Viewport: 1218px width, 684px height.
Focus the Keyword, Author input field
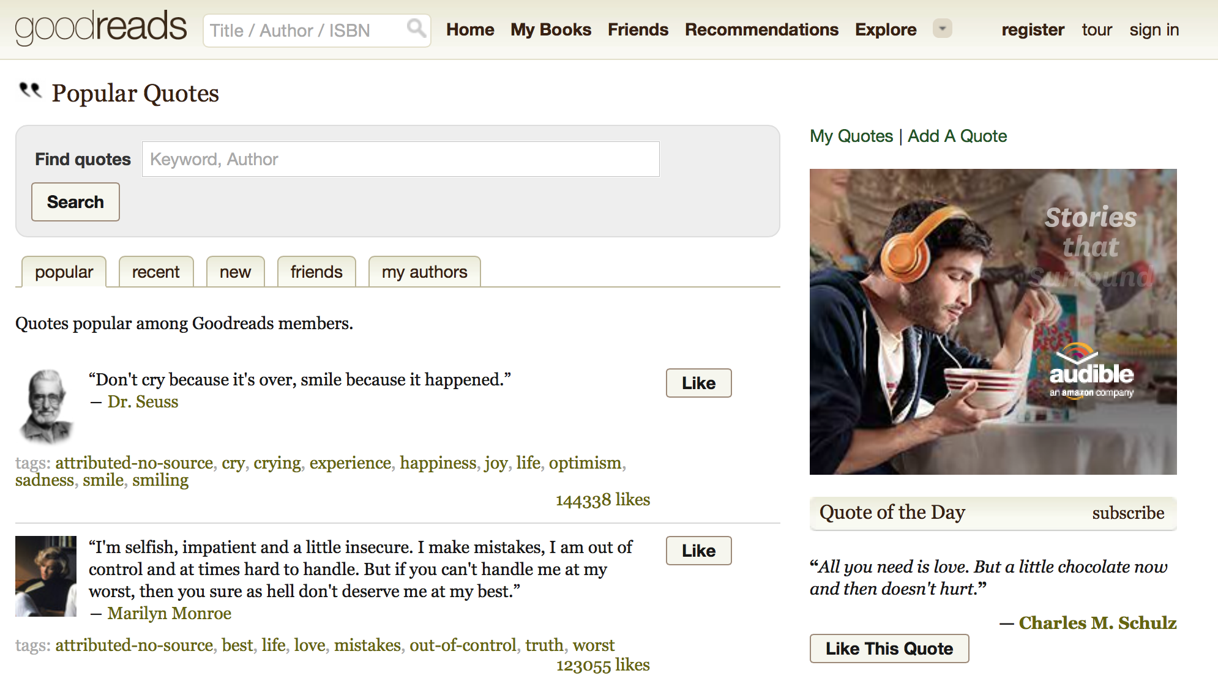pyautogui.click(x=401, y=159)
